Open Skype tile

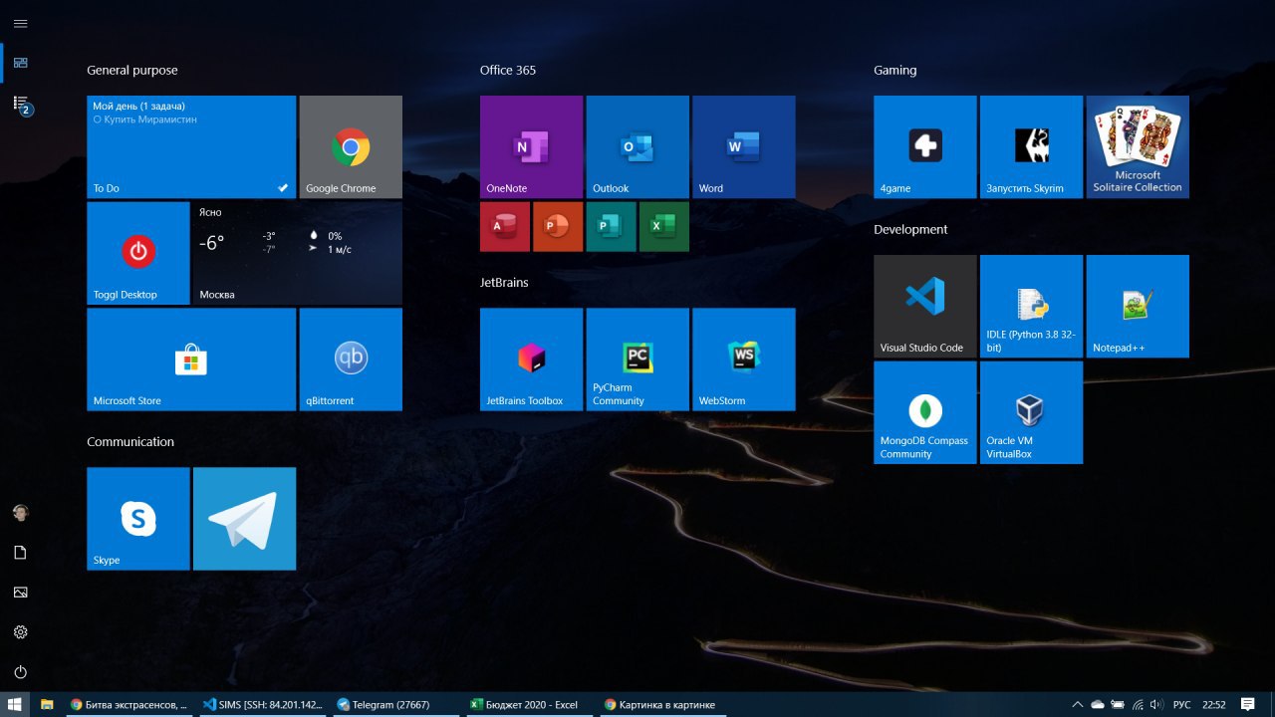[138, 519]
